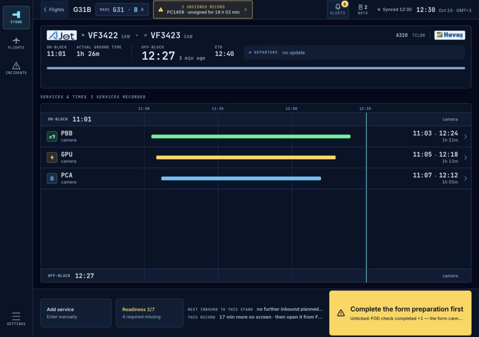Screen dimensions: 479x337
Task: Click the AJet airline logo
Action: coord(62,35)
